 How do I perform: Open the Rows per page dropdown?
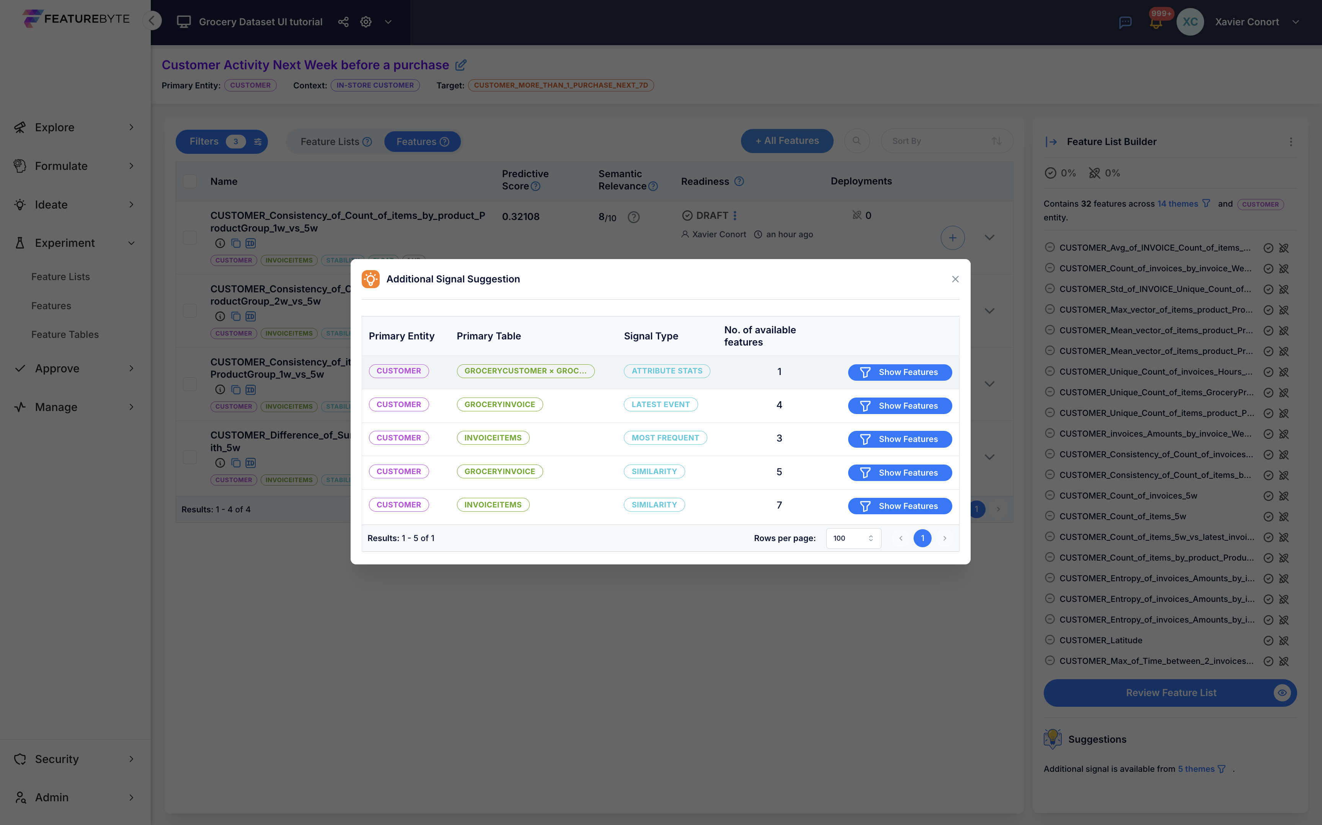point(853,538)
